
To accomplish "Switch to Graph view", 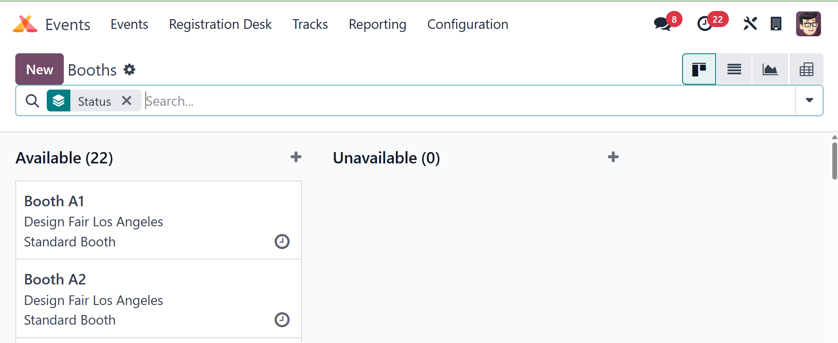I will (x=770, y=69).
